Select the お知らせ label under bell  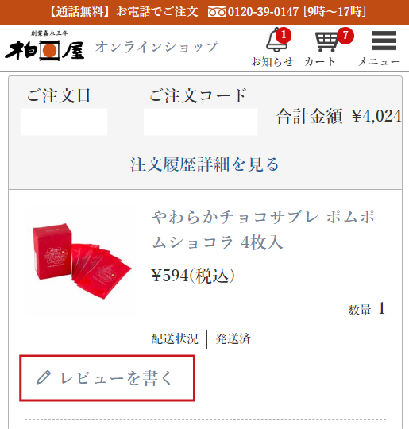pos(272,61)
